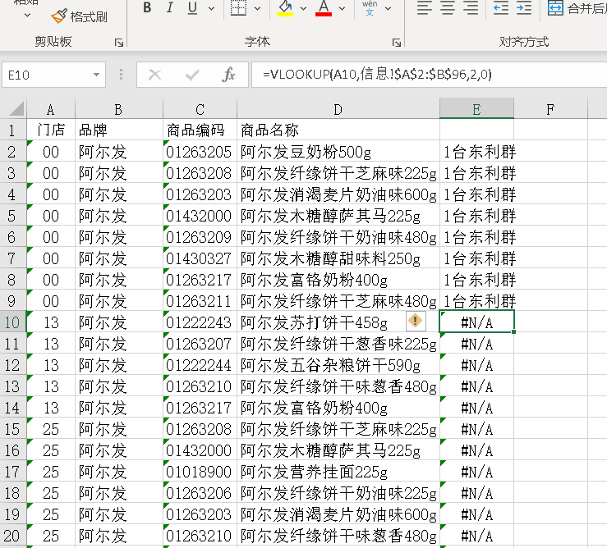Align text right

pyautogui.click(x=471, y=7)
